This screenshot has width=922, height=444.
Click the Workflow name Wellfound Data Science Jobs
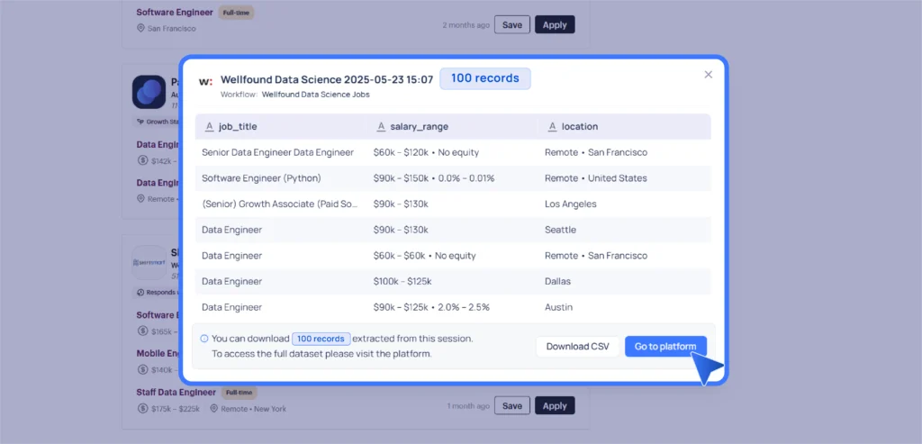coord(316,94)
